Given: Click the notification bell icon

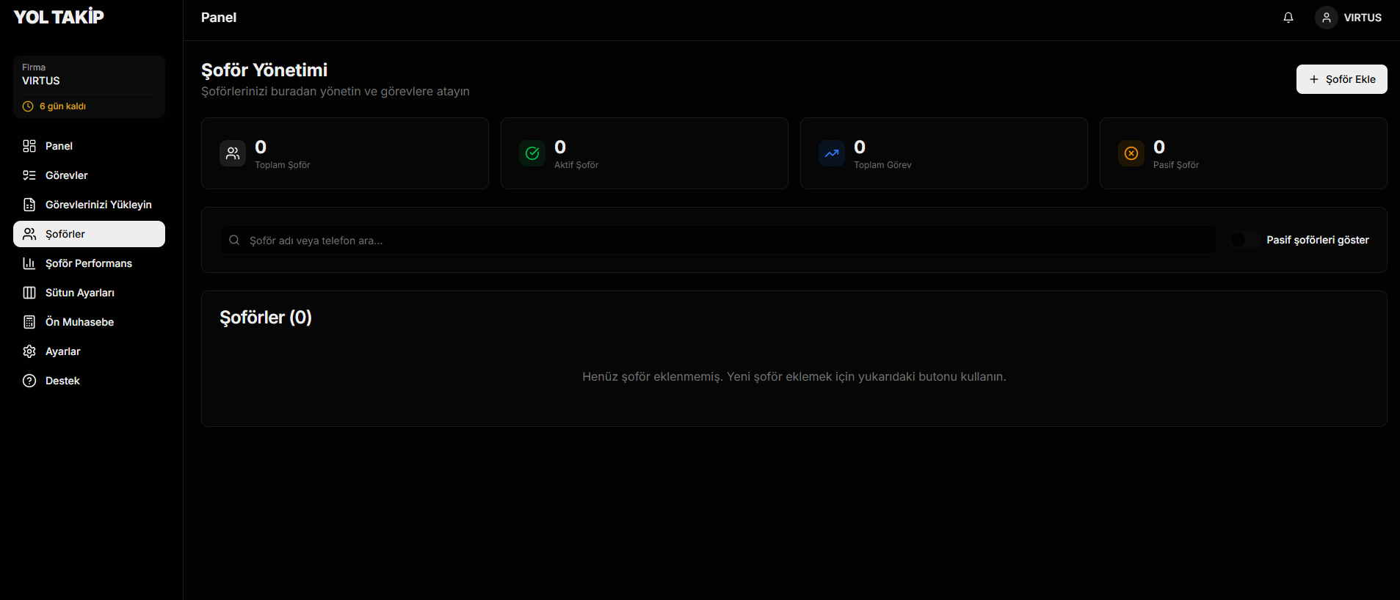Looking at the screenshot, I should coord(1288,18).
